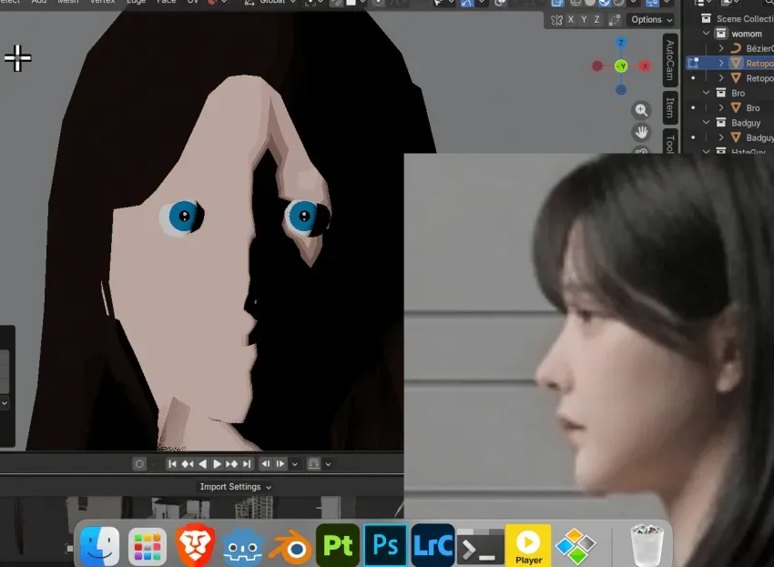This screenshot has width=774, height=567.
Task: Toggle automerge vertices button beside Options
Action: point(615,20)
